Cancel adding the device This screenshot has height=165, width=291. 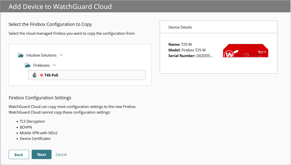tap(61, 154)
